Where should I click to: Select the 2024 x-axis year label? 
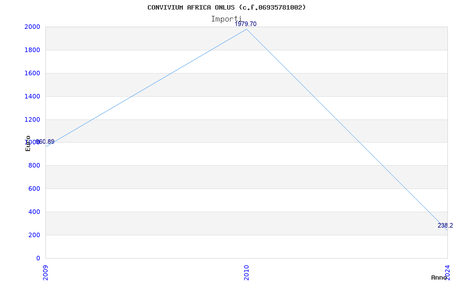(x=447, y=272)
